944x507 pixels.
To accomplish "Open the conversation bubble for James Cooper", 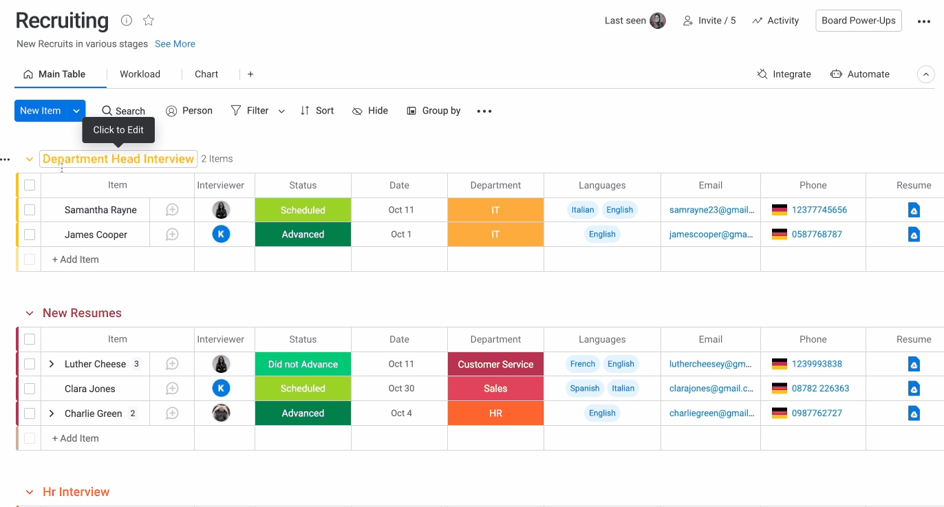I will click(x=172, y=235).
